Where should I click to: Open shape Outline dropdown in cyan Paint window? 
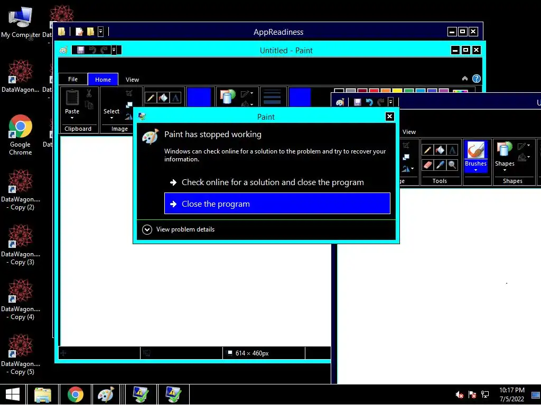[247, 93]
